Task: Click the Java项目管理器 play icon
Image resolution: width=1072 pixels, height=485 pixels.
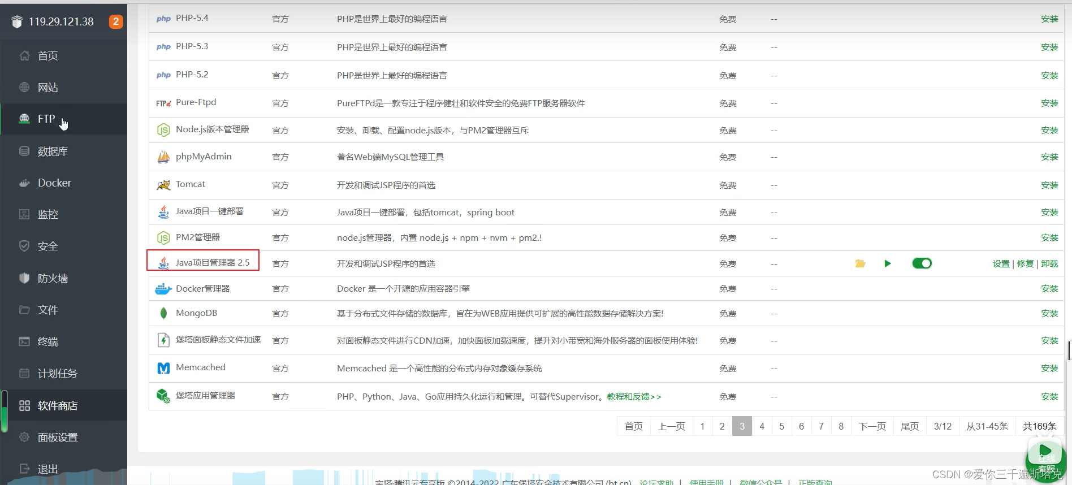Action: (888, 263)
